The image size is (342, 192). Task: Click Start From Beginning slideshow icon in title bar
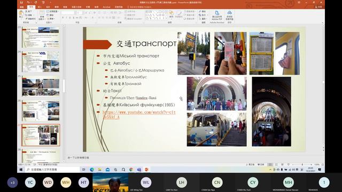tap(43, 2)
